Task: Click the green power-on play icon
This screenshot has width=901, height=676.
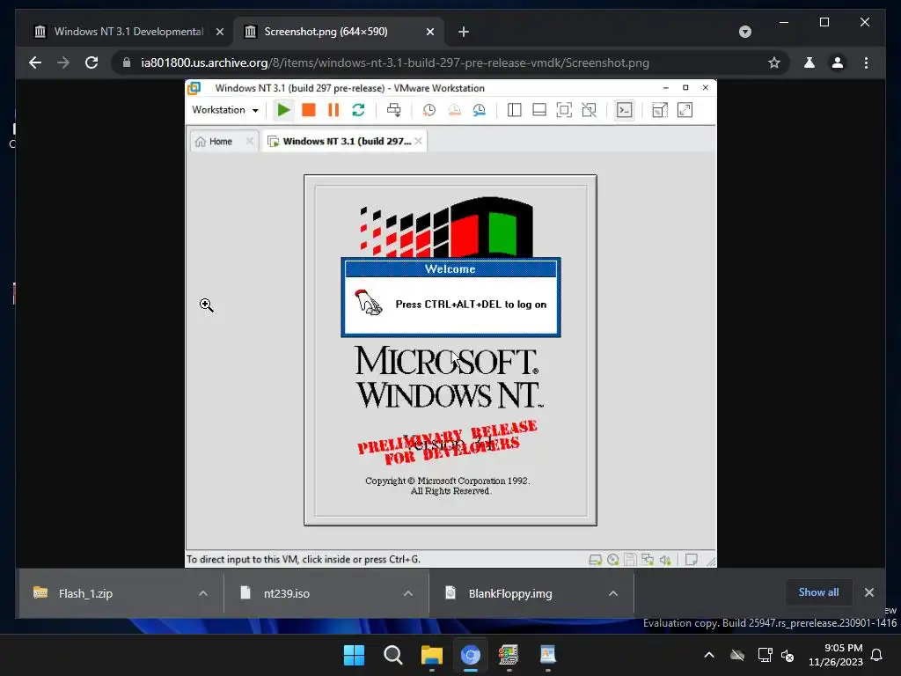Action: pos(283,110)
